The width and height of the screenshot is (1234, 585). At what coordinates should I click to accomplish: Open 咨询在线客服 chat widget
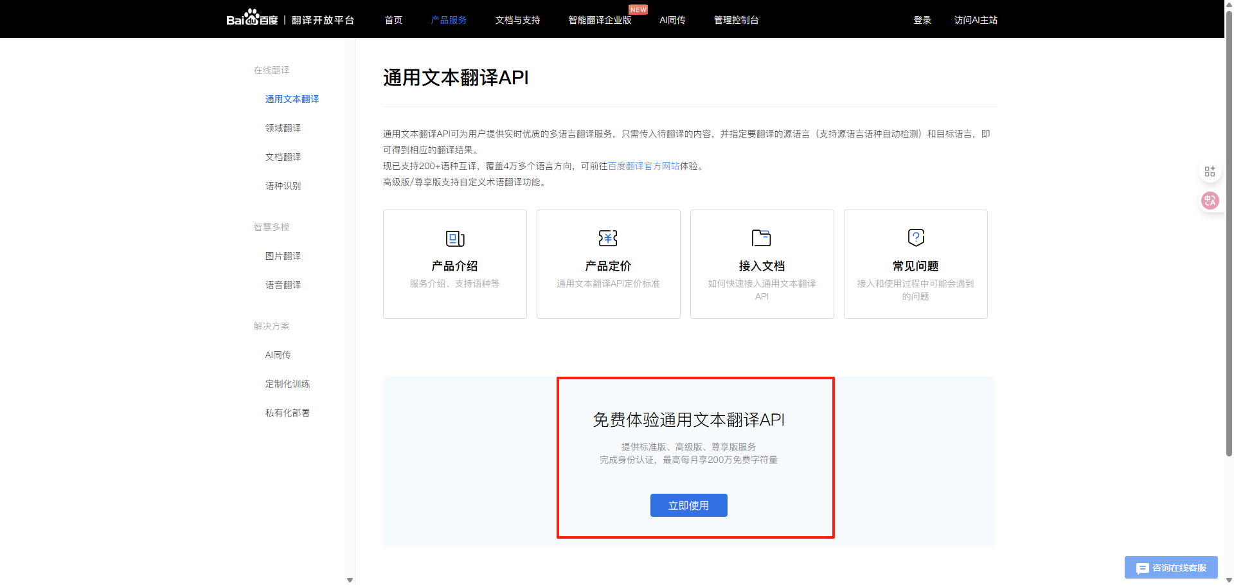click(1171, 568)
